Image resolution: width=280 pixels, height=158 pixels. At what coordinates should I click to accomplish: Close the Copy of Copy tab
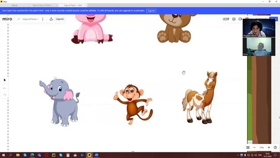[x=56, y=5]
